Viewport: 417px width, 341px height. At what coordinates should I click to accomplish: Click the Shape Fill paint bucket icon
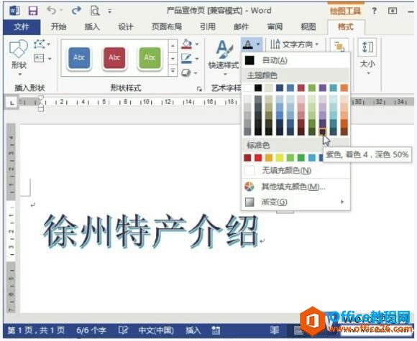coord(187,44)
